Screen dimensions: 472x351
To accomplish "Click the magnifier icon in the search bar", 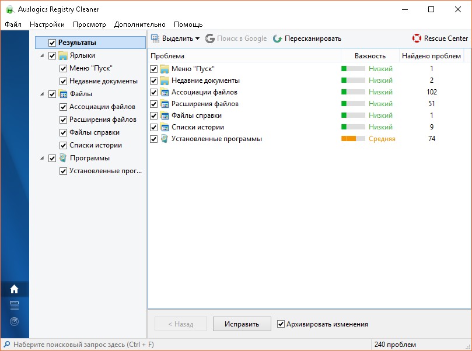I will coord(6,345).
